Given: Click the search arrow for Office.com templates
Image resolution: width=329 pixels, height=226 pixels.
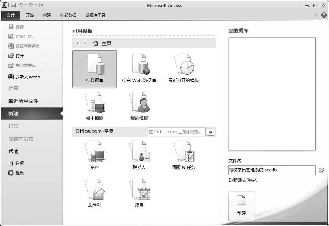Looking at the screenshot, I should [211, 132].
